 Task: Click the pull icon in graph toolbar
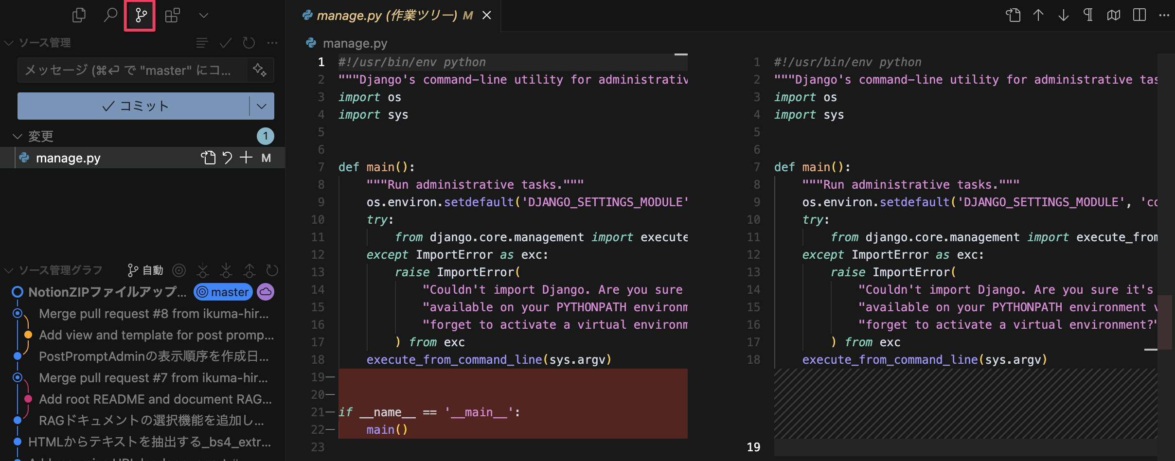[x=226, y=270]
